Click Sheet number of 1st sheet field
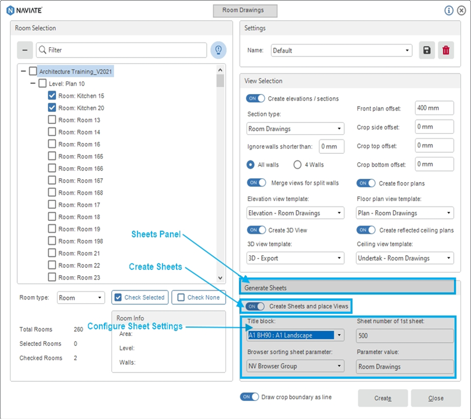 [405, 335]
